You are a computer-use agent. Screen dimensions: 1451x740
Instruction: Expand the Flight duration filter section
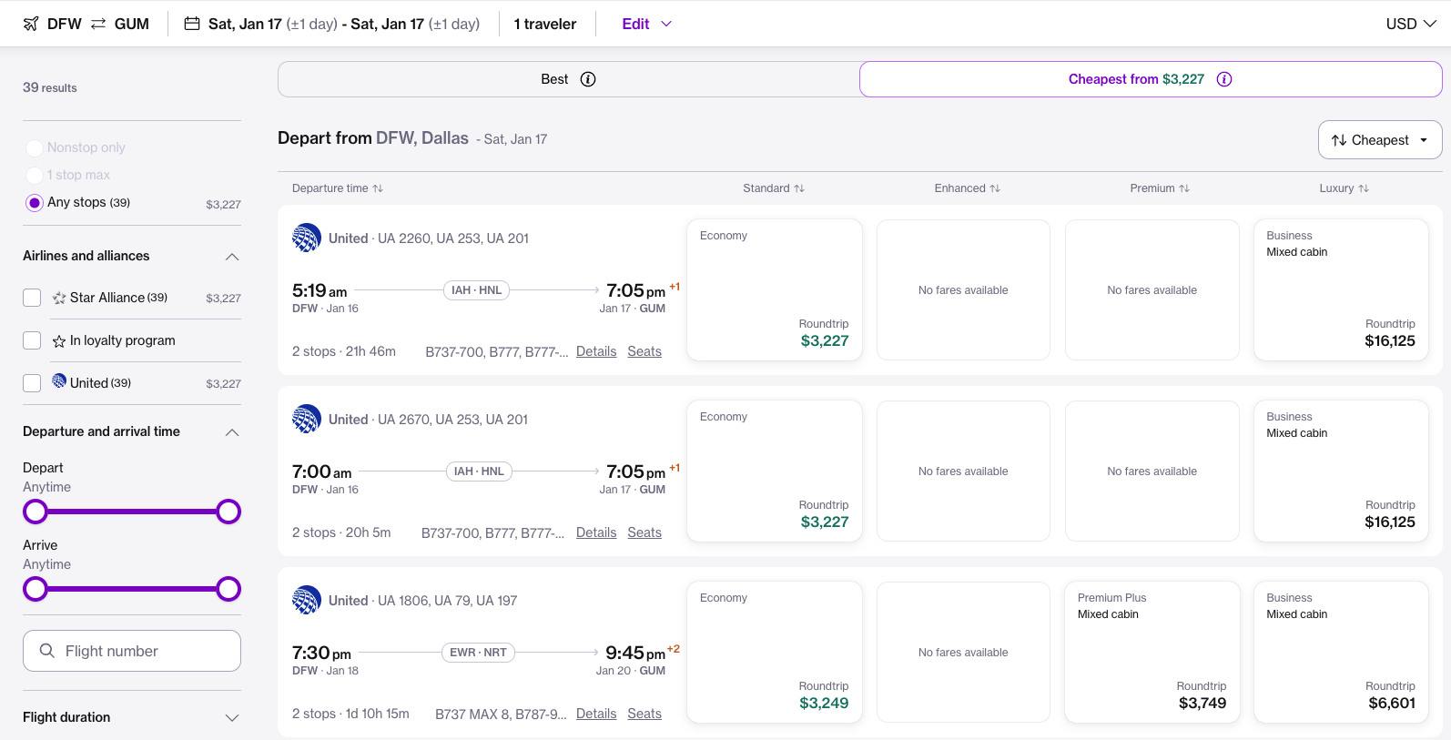tap(232, 717)
